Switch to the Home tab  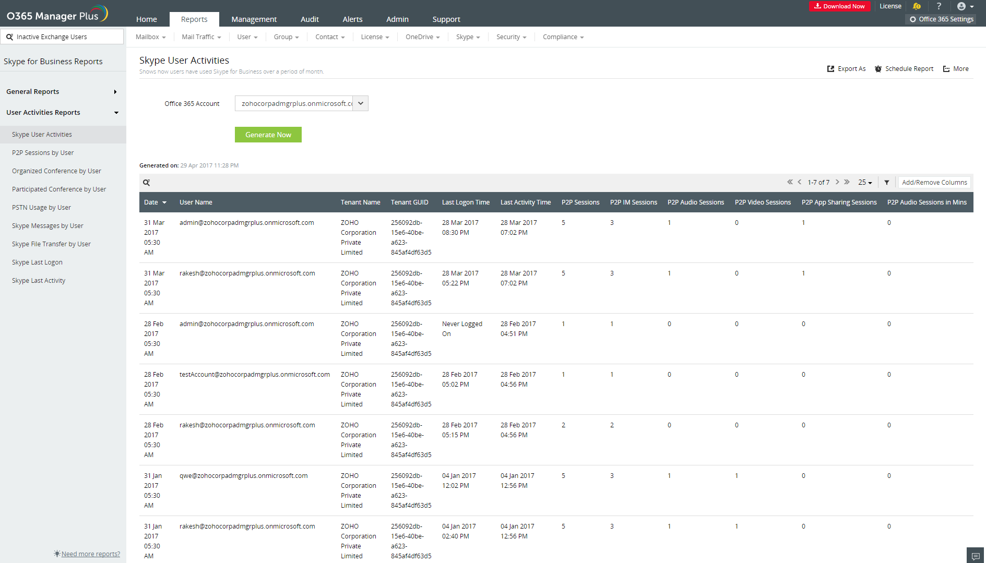(147, 19)
